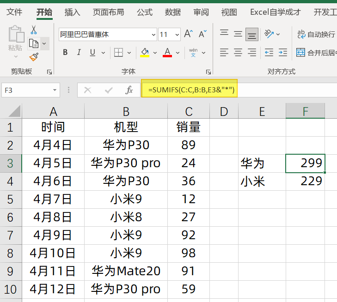337x302 pixels.
Task: Switch to the 公式 tab
Action: tap(145, 12)
